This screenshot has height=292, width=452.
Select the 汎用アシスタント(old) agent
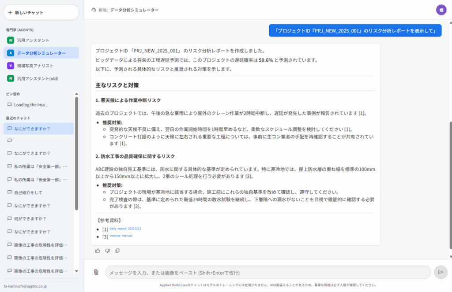pyautogui.click(x=41, y=78)
